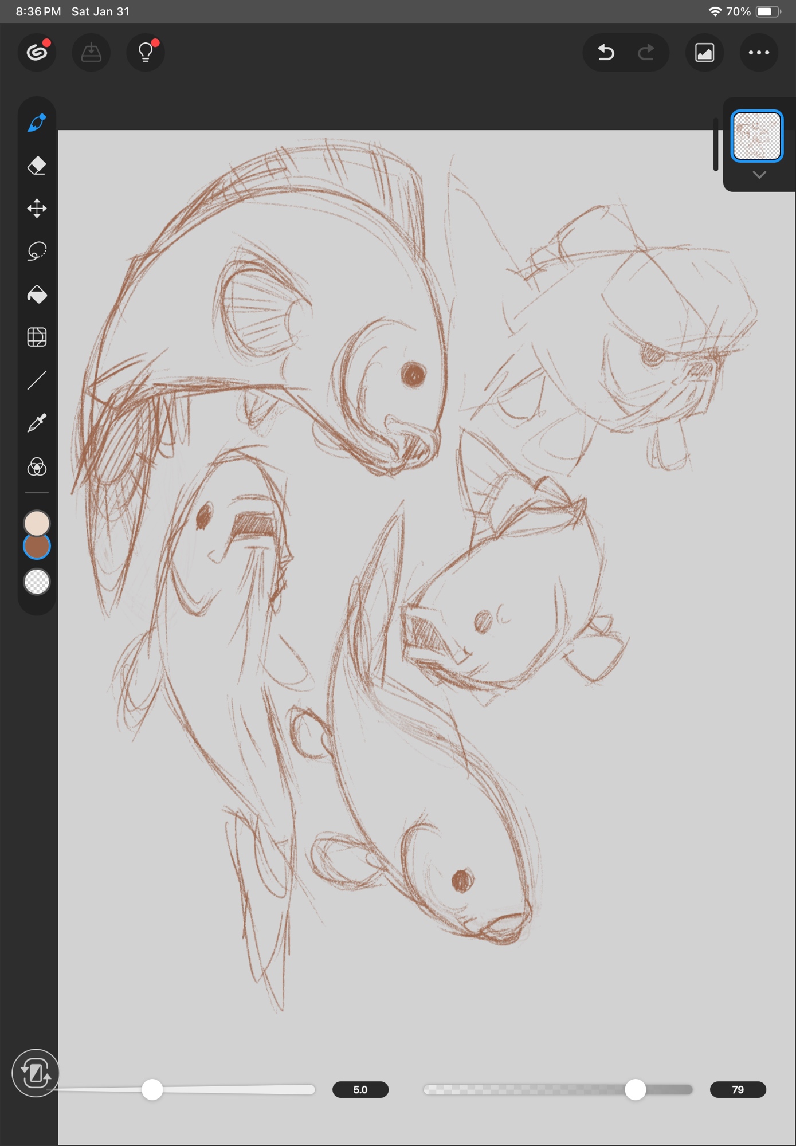This screenshot has height=1146, width=796.
Task: Click the brush size slider handle
Action: [152, 1089]
